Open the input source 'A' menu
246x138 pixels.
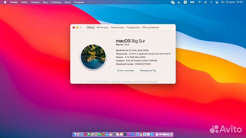pos(185,2)
